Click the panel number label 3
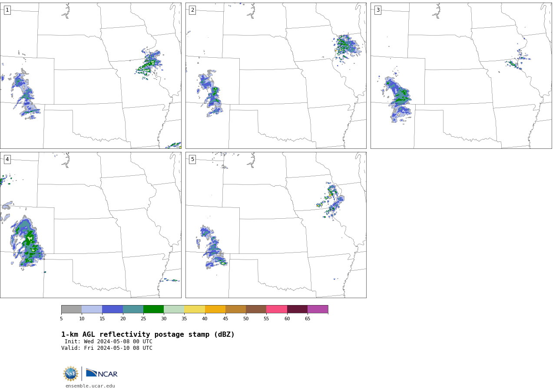The image size is (556, 391). pyautogui.click(x=377, y=10)
